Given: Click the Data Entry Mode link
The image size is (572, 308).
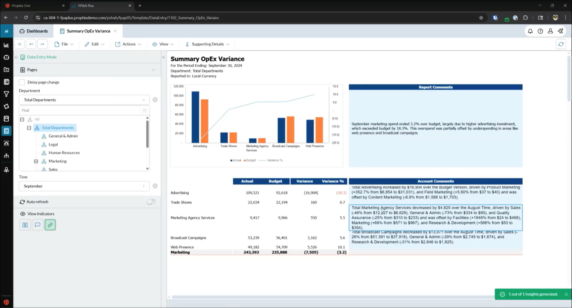Looking at the screenshot, I should pyautogui.click(x=42, y=57).
